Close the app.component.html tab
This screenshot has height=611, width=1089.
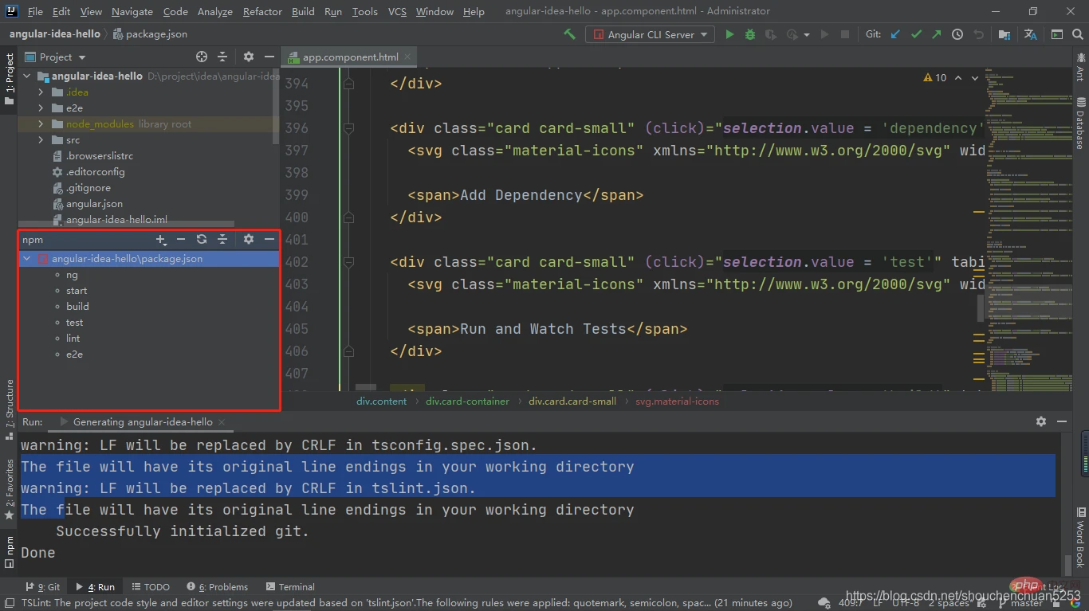408,57
